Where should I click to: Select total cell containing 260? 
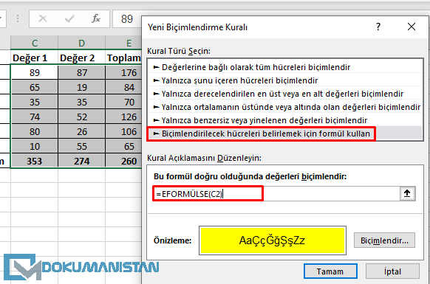click(123, 161)
